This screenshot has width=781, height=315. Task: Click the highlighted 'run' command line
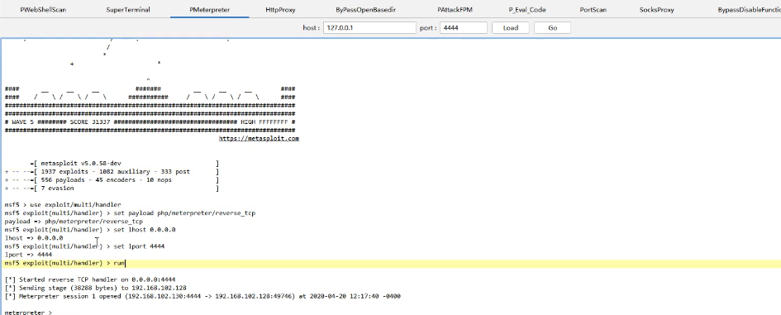click(x=390, y=263)
